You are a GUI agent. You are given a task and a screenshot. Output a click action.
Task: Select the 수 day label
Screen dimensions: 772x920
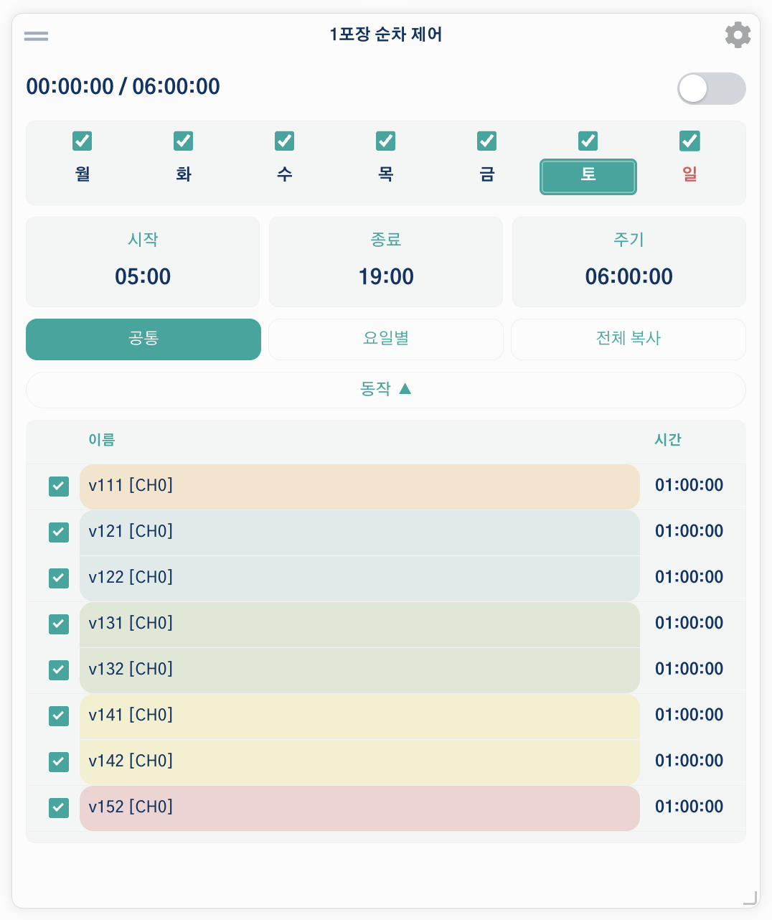(285, 174)
